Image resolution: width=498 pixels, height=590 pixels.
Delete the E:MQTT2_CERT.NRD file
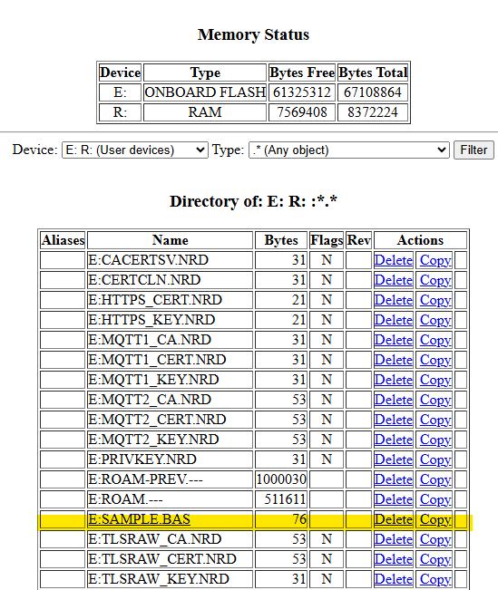tap(394, 420)
